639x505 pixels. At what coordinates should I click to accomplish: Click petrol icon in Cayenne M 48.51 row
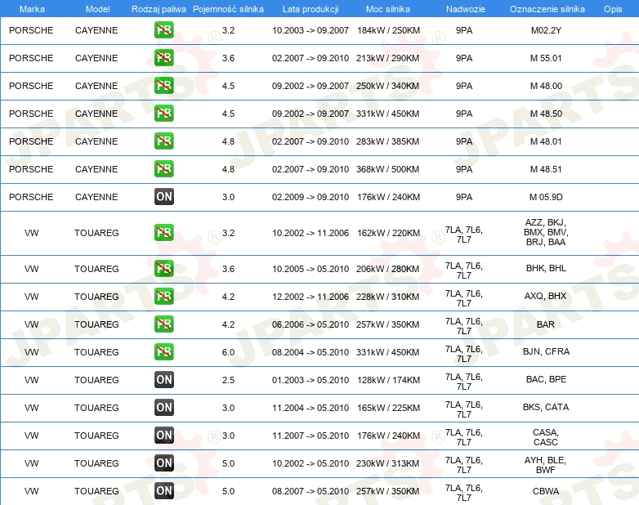(163, 168)
